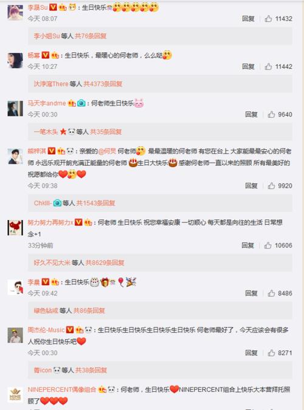The image size is (304, 410).
Task: Tap thumbs-up icon next to 9920
Action: tap(271, 186)
